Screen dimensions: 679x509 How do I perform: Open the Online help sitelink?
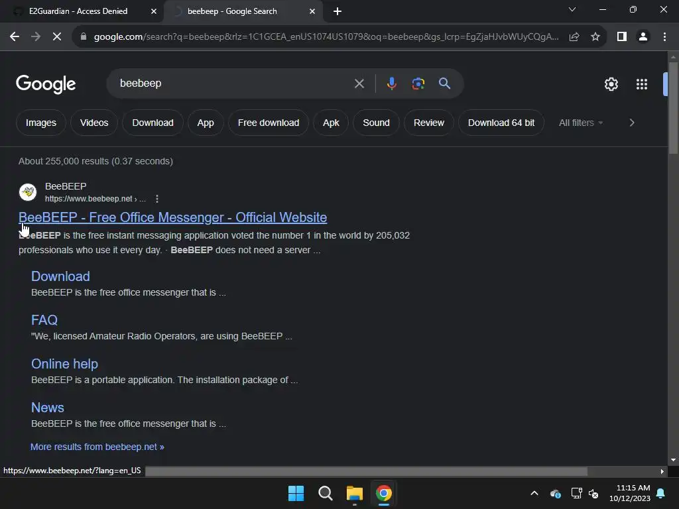[x=64, y=364]
